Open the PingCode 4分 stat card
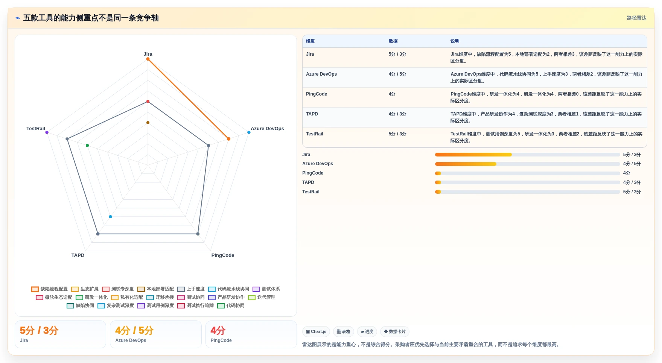The image size is (662, 363). 251,334
